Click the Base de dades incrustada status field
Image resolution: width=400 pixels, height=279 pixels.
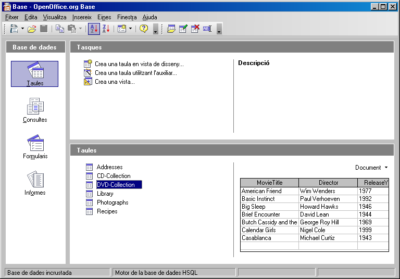coord(57,273)
